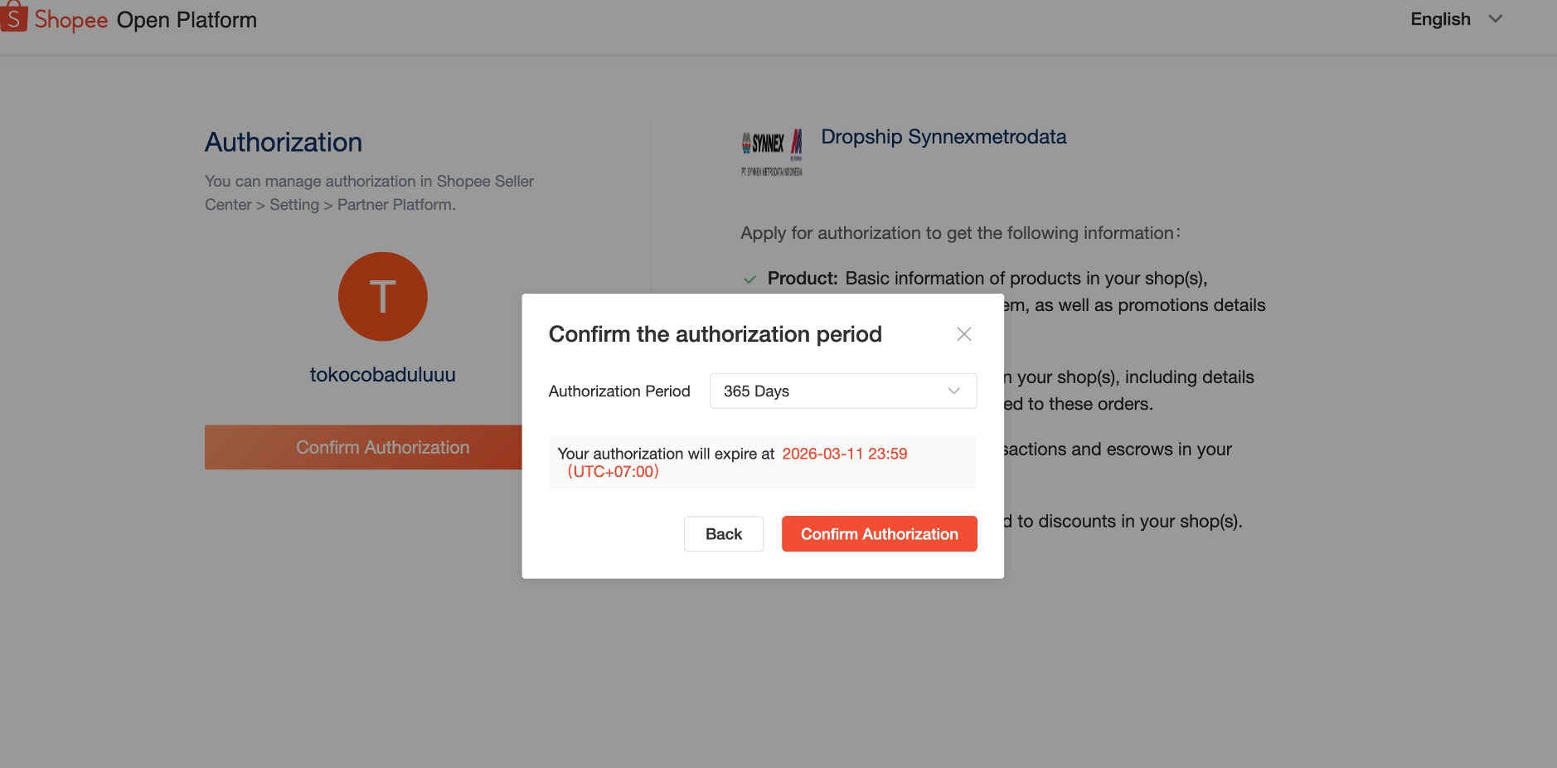
Task: Click the red expiry date 2026-03-11 23:59
Action: pyautogui.click(x=844, y=454)
